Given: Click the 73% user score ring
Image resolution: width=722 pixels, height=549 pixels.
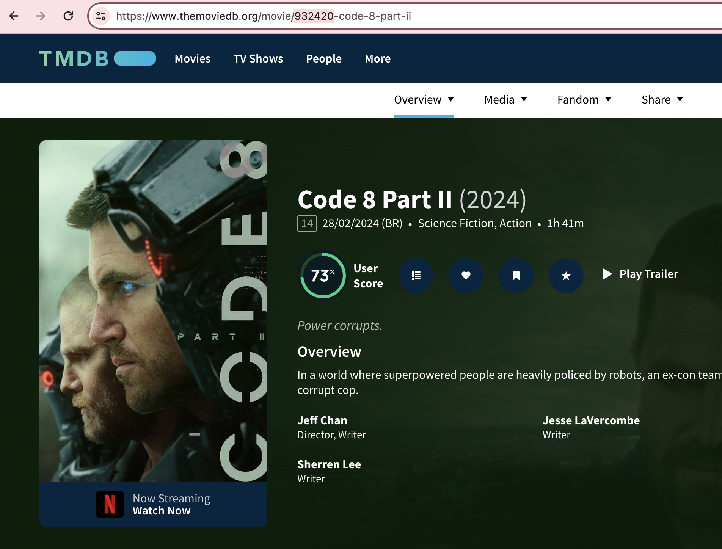Looking at the screenshot, I should [x=323, y=276].
